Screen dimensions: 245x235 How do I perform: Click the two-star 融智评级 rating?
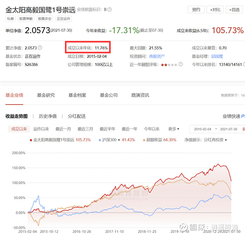click(169, 65)
